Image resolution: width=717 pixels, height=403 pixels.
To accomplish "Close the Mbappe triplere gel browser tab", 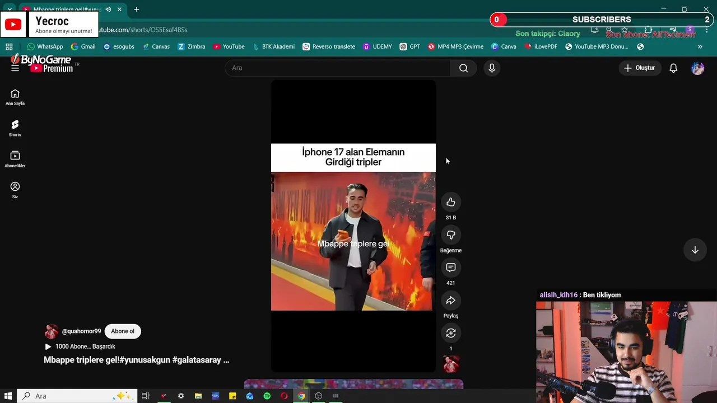I will pyautogui.click(x=119, y=10).
